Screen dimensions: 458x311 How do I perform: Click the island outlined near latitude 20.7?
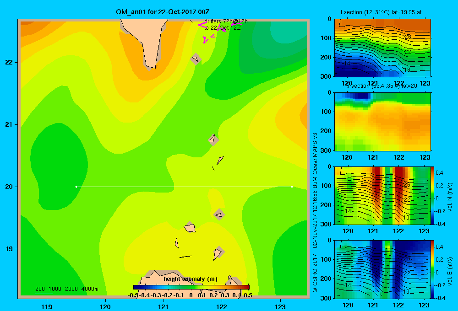(x=213, y=139)
